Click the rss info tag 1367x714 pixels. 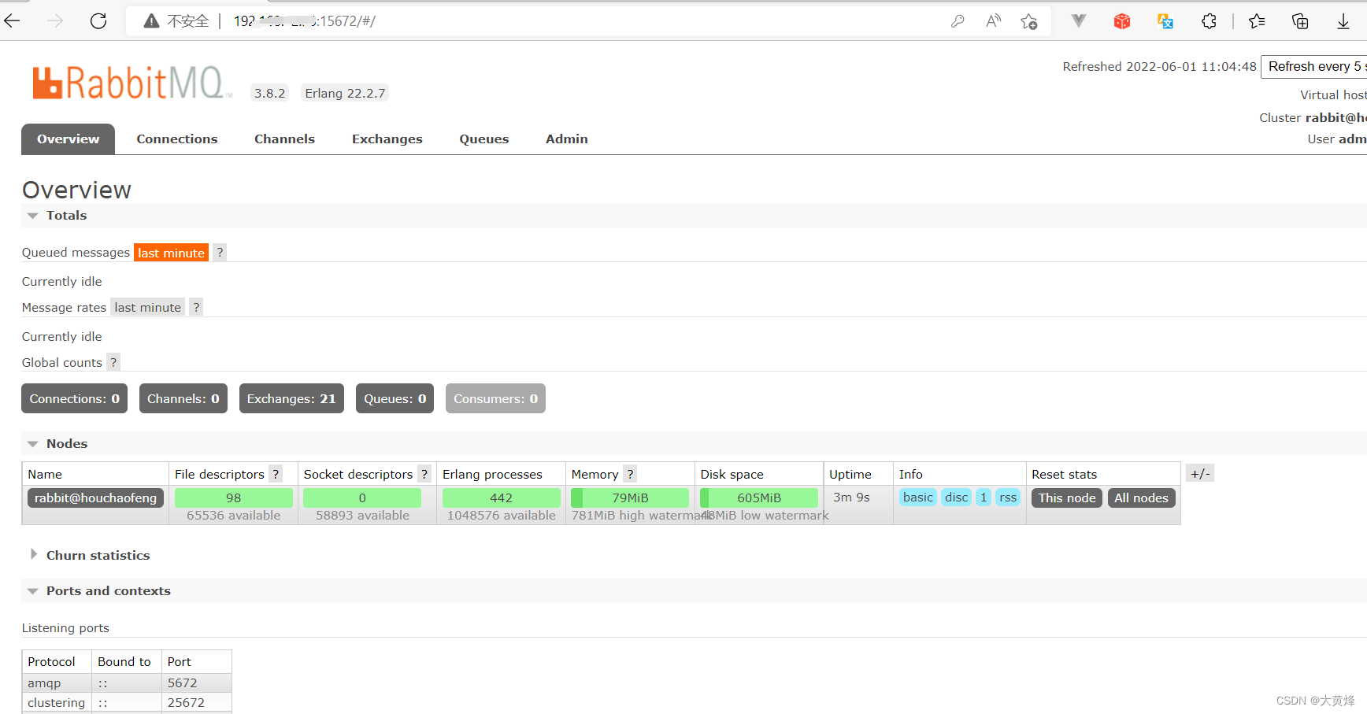1008,498
